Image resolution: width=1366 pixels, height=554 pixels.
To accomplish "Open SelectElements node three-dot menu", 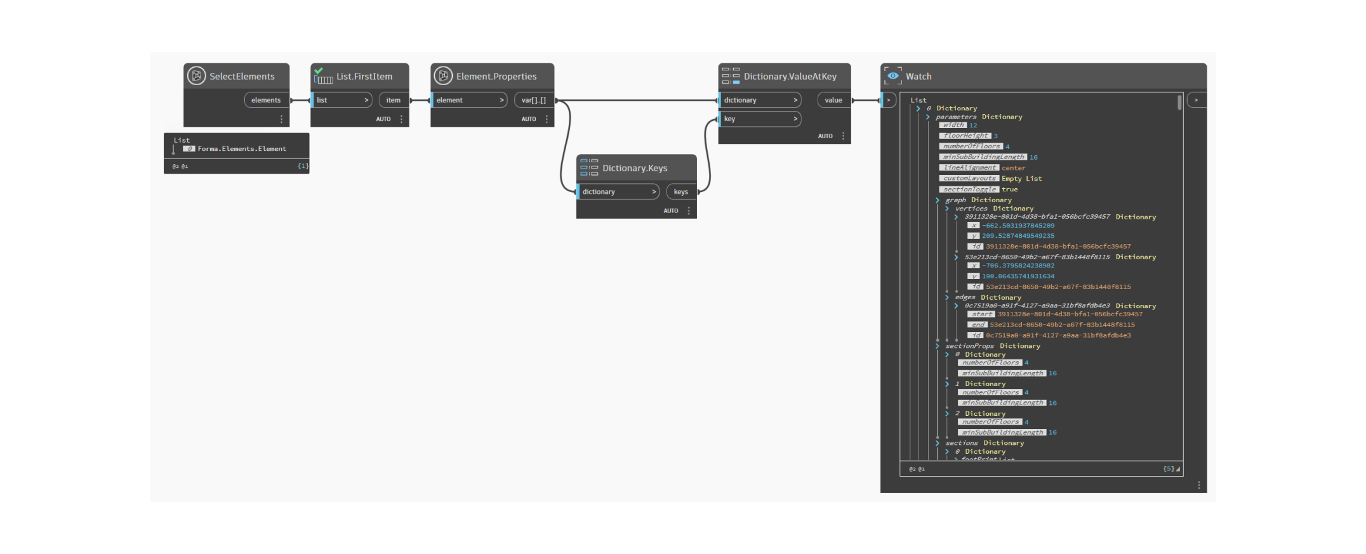I will pyautogui.click(x=281, y=119).
